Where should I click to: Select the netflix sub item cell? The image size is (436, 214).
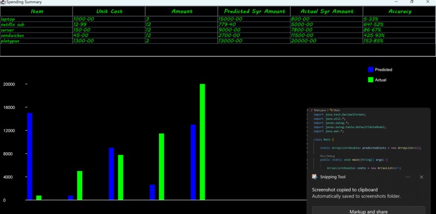point(36,24)
